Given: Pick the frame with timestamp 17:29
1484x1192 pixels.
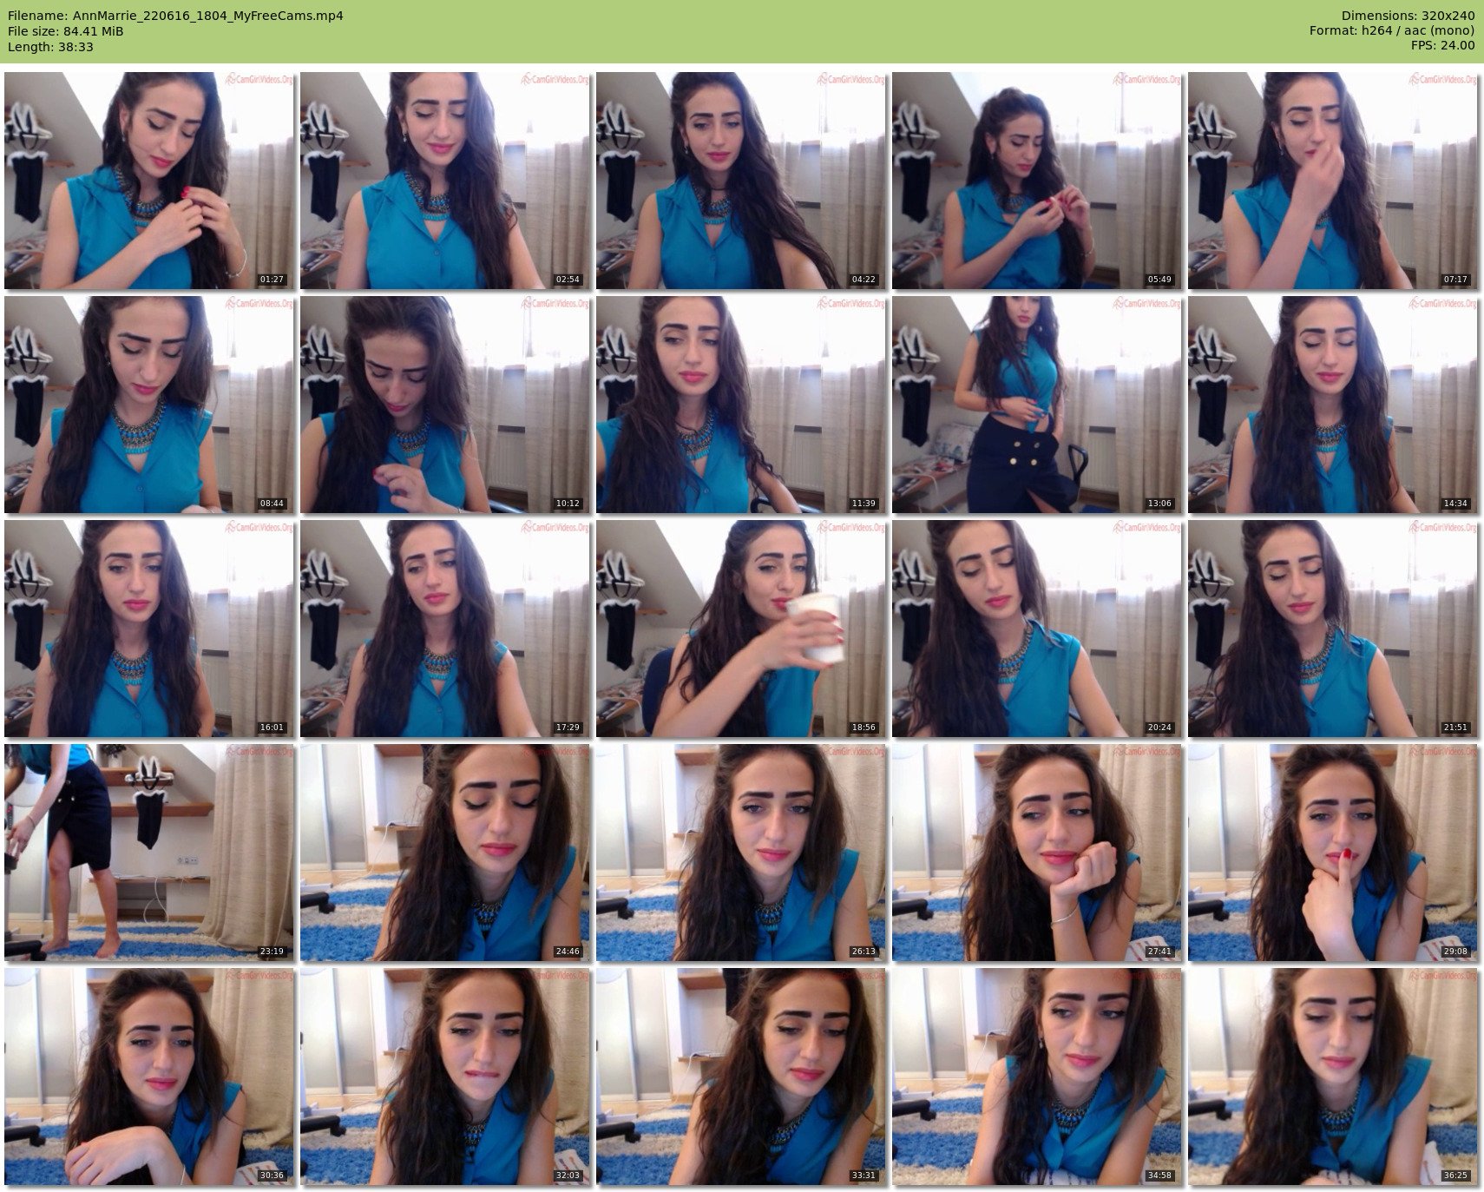Looking at the screenshot, I should pyautogui.click(x=445, y=629).
